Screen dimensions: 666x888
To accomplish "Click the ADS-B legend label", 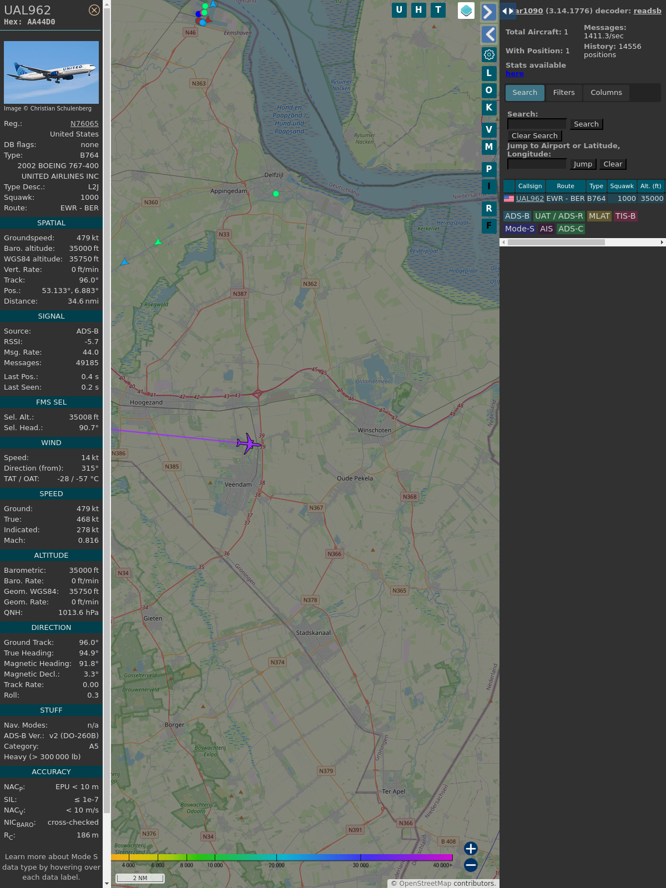I will click(517, 216).
